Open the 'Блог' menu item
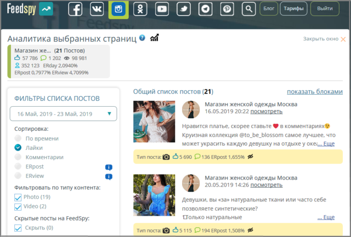The height and width of the screenshot is (237, 351). pyautogui.click(x=268, y=9)
